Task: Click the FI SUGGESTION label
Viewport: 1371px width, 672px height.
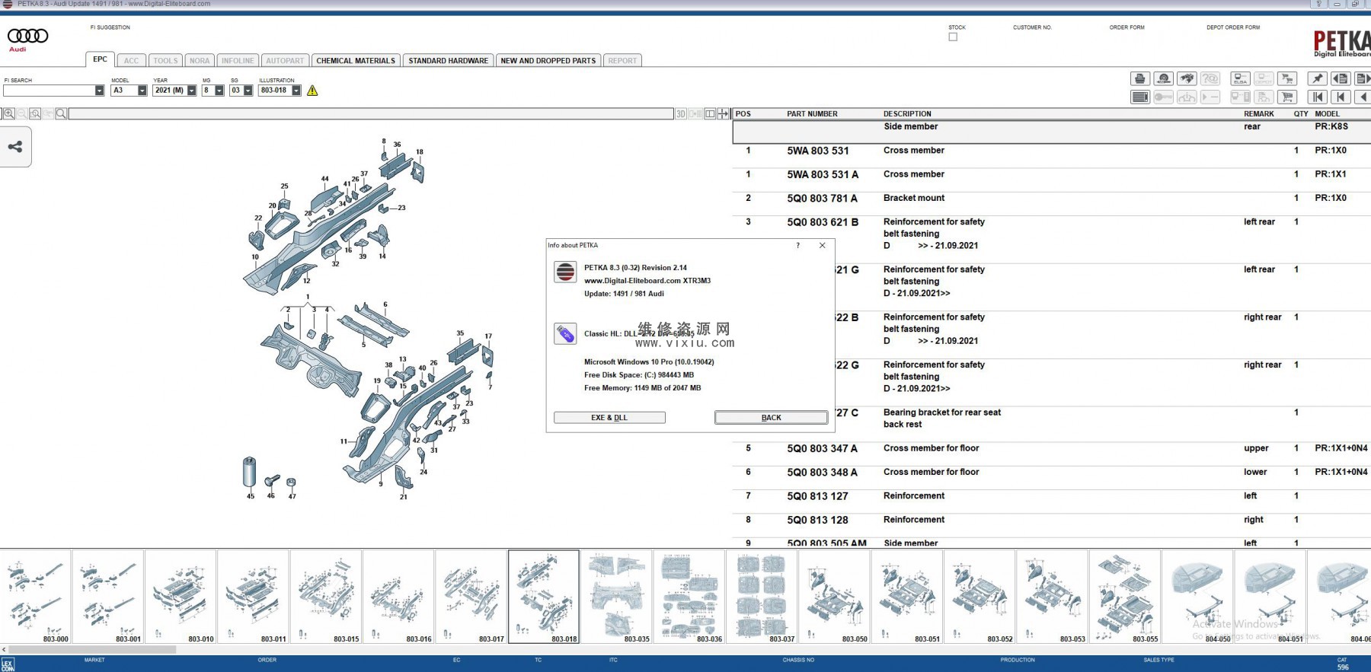Action: click(x=110, y=27)
